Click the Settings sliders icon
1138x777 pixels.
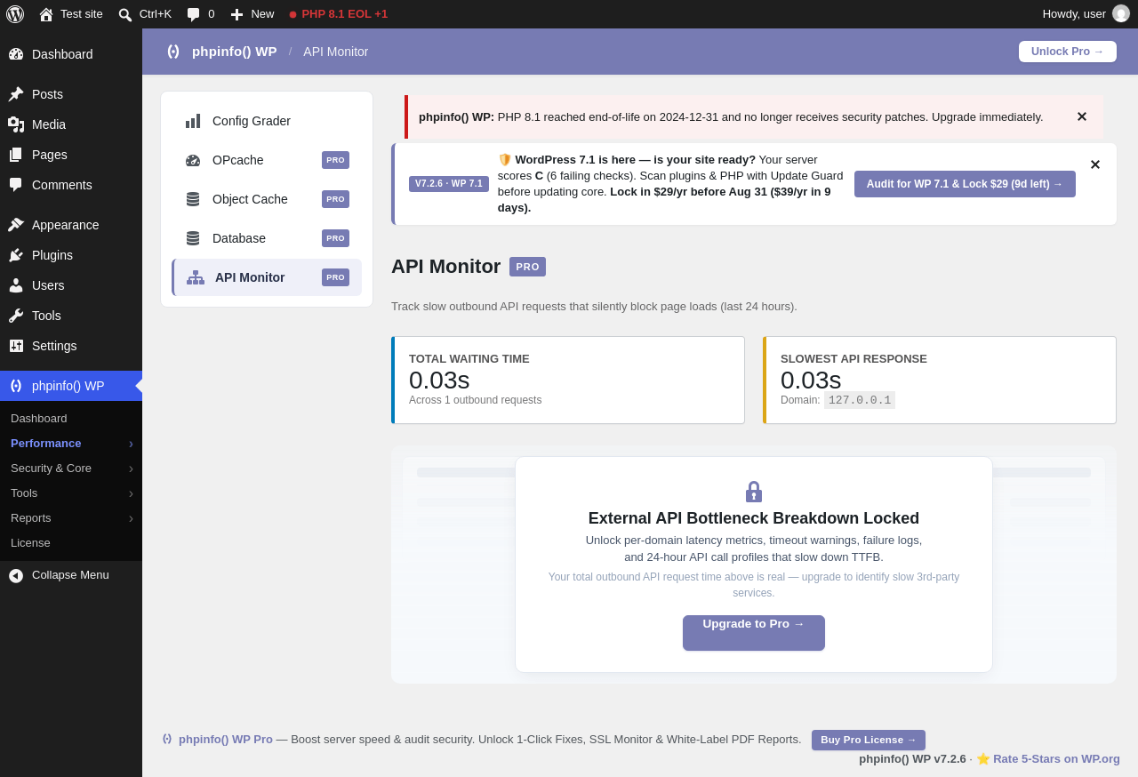(16, 346)
